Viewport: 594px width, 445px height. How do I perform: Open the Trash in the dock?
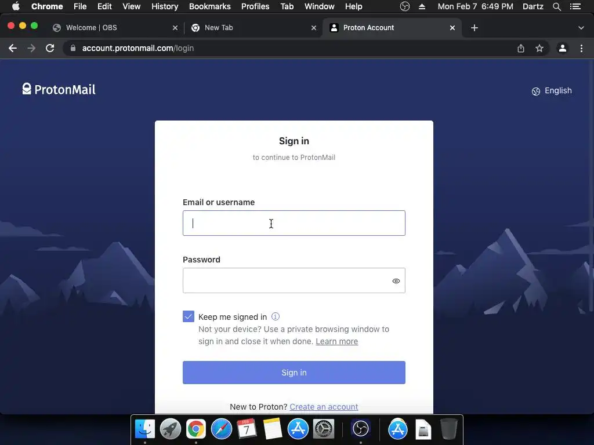tap(449, 429)
